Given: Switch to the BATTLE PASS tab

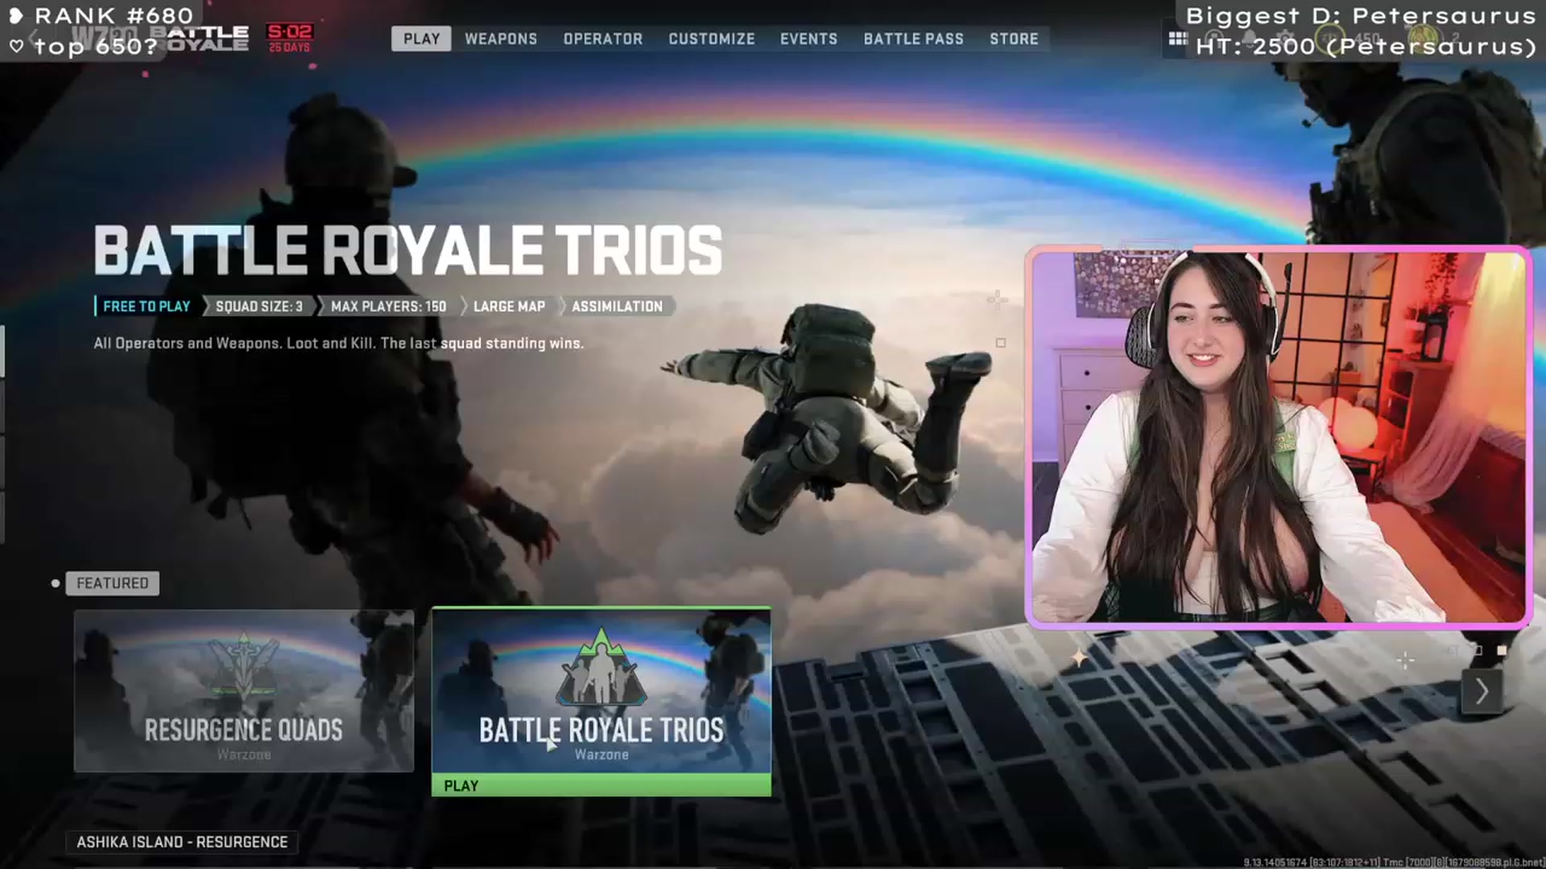Looking at the screenshot, I should point(913,39).
